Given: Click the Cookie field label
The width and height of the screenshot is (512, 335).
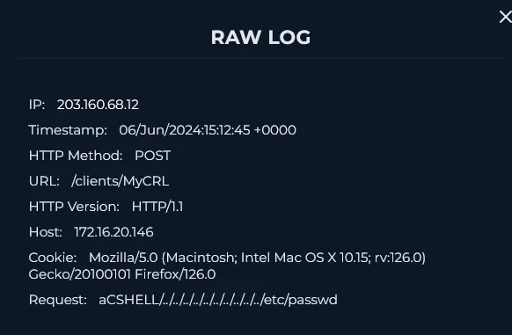Looking at the screenshot, I should click(53, 258).
